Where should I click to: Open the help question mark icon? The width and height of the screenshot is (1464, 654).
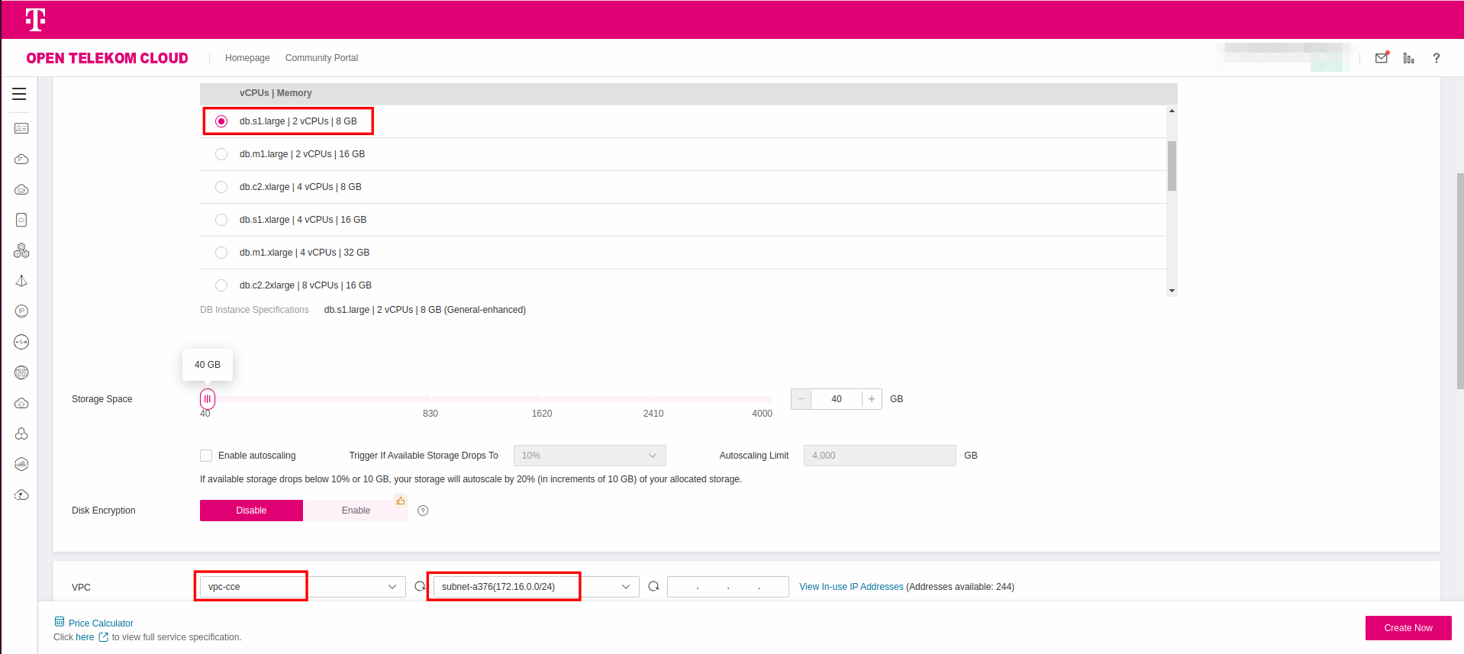(x=1436, y=58)
